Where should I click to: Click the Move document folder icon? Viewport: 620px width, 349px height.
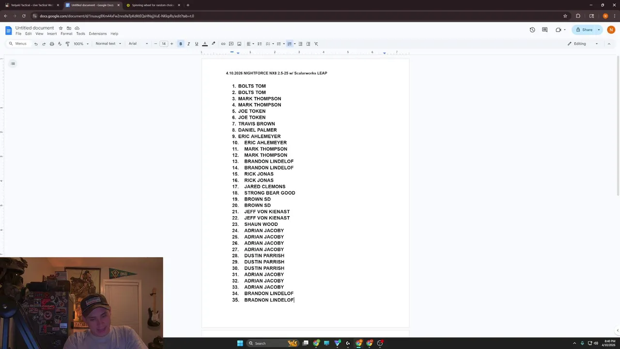coord(69,28)
